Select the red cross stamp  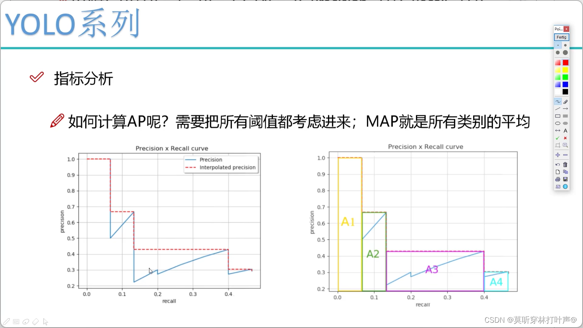point(565,138)
